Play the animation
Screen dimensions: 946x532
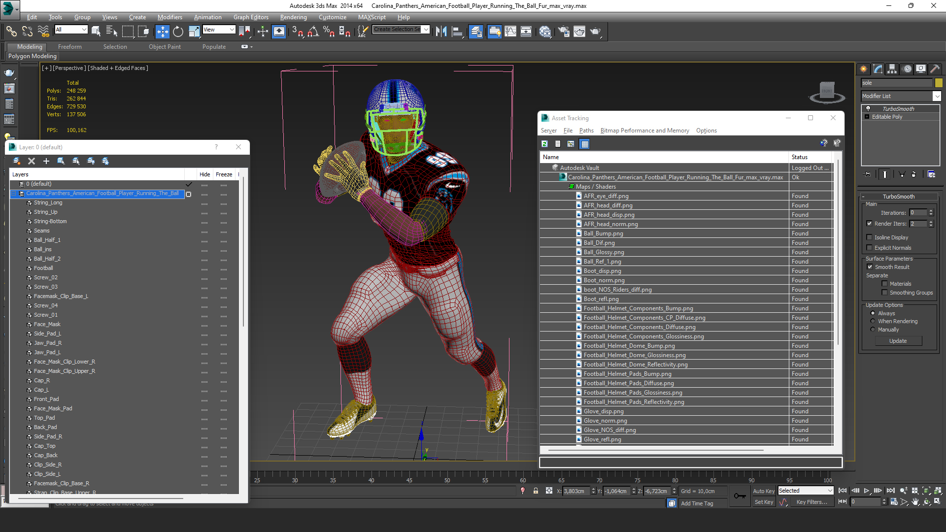(866, 491)
